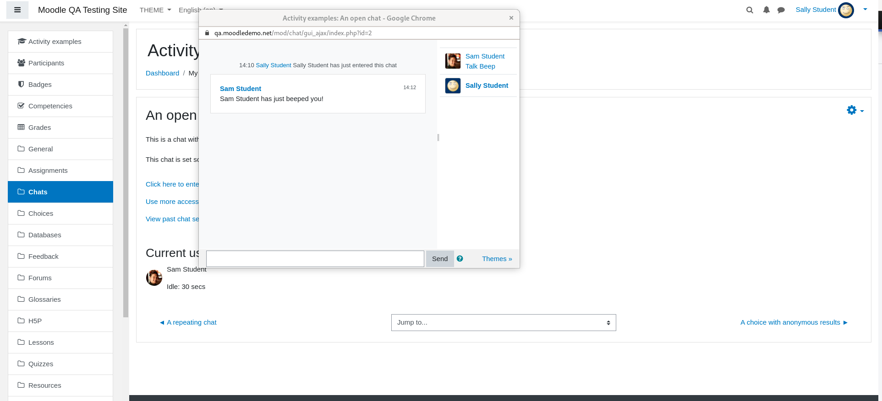Select the Chats section in sidebar
882x401 pixels.
coord(60,192)
